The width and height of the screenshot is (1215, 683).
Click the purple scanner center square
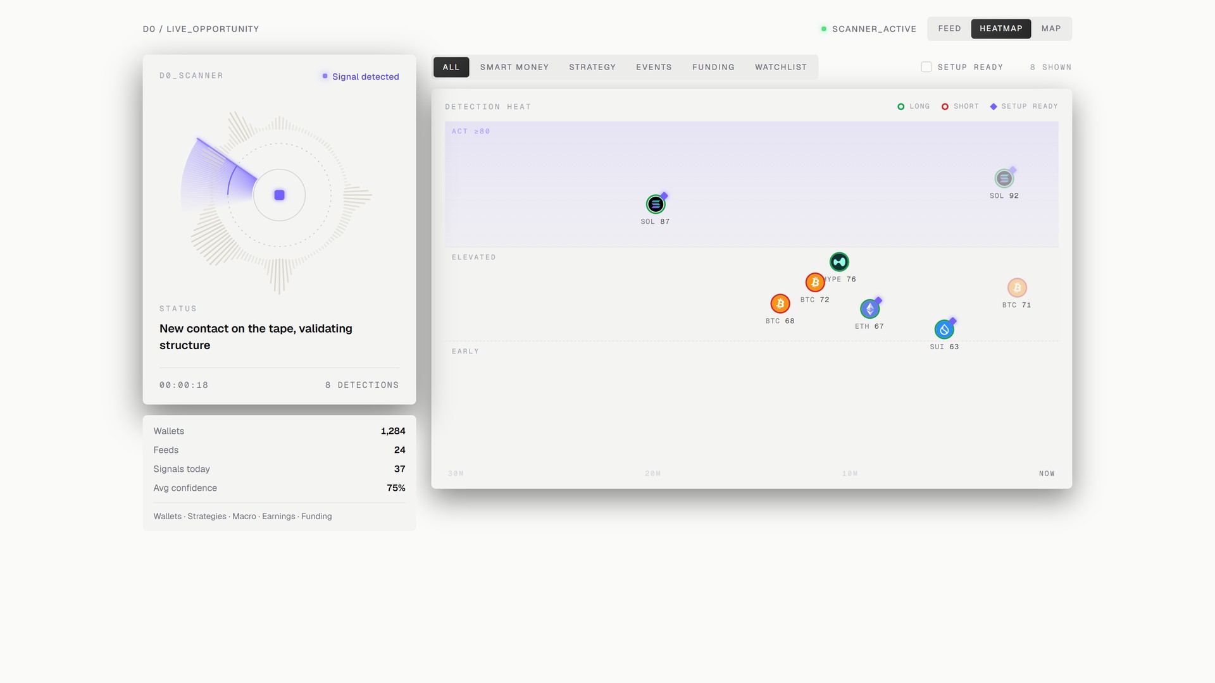tap(279, 195)
